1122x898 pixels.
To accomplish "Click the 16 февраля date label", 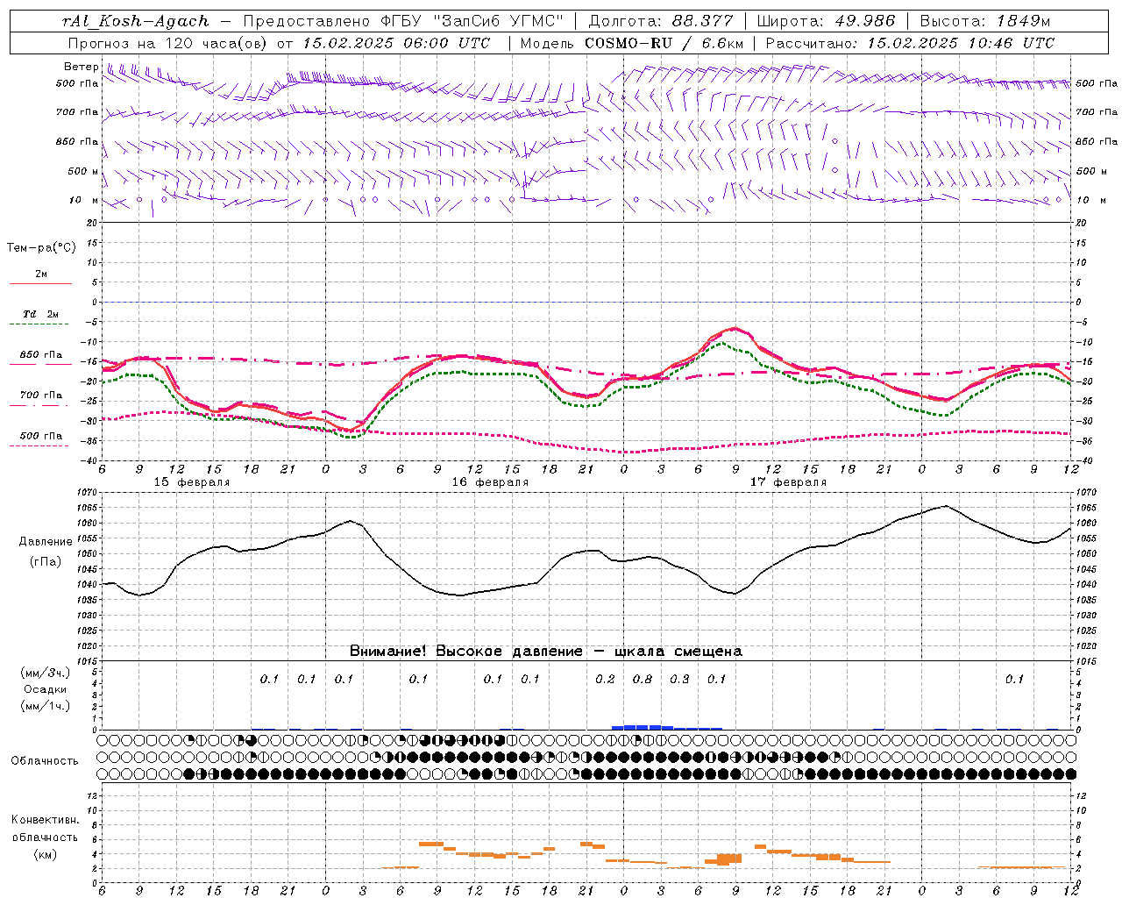I will point(490,482).
